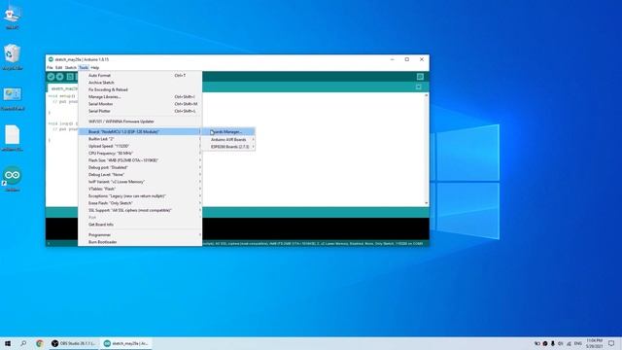Expand Arduino AVR Boards submenu
Viewport: 622px width, 350px height.
[x=228, y=140]
